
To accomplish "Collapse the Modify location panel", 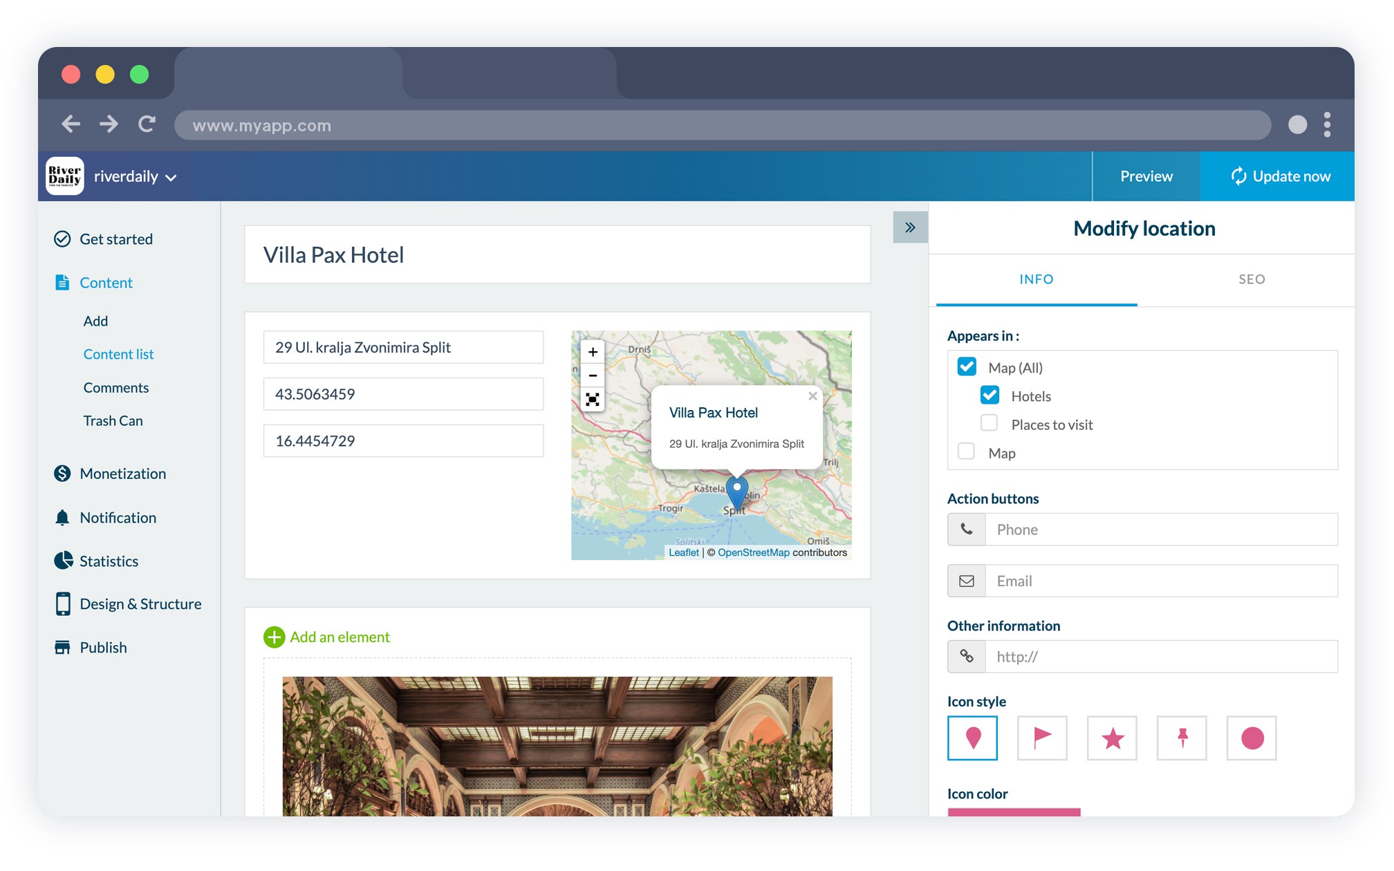I will pyautogui.click(x=911, y=226).
